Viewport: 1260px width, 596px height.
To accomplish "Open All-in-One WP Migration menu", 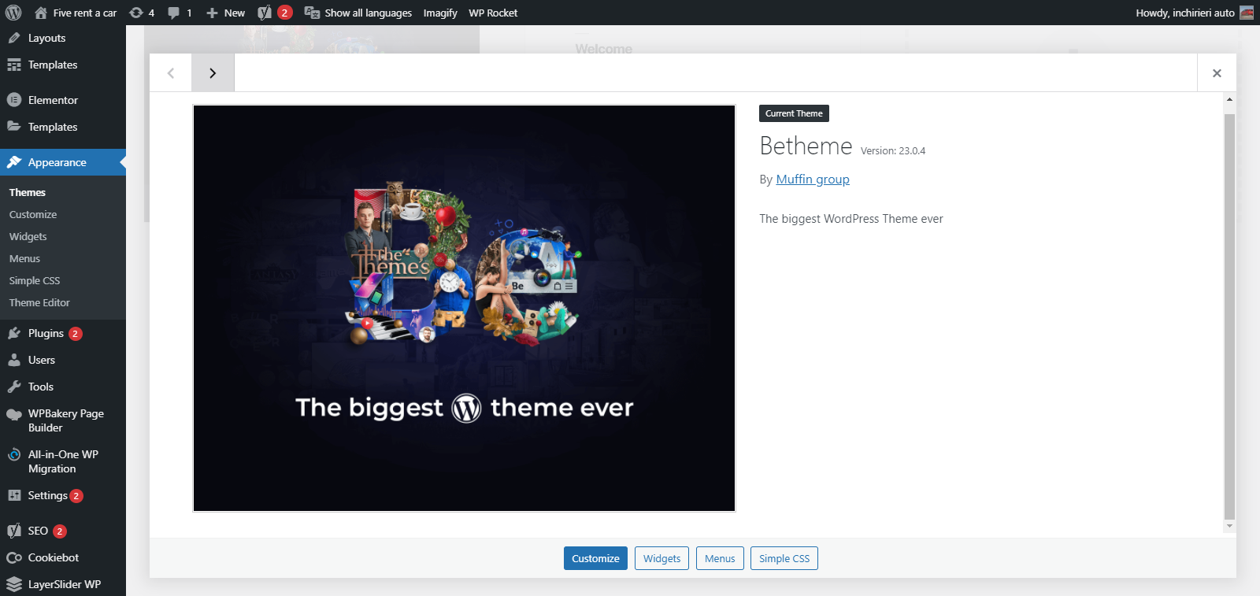I will pyautogui.click(x=63, y=461).
